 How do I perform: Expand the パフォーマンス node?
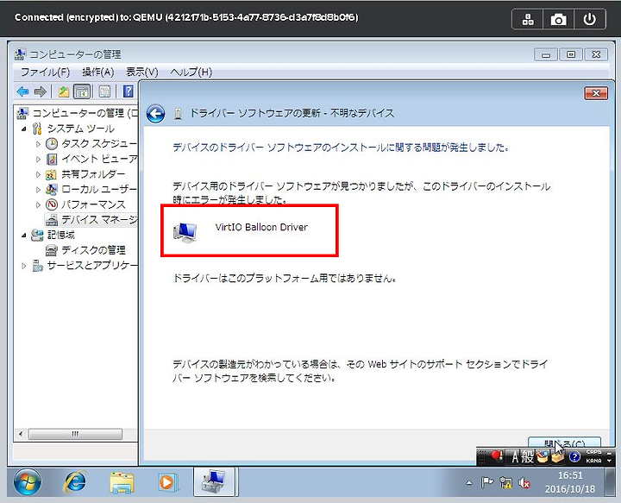tap(39, 204)
